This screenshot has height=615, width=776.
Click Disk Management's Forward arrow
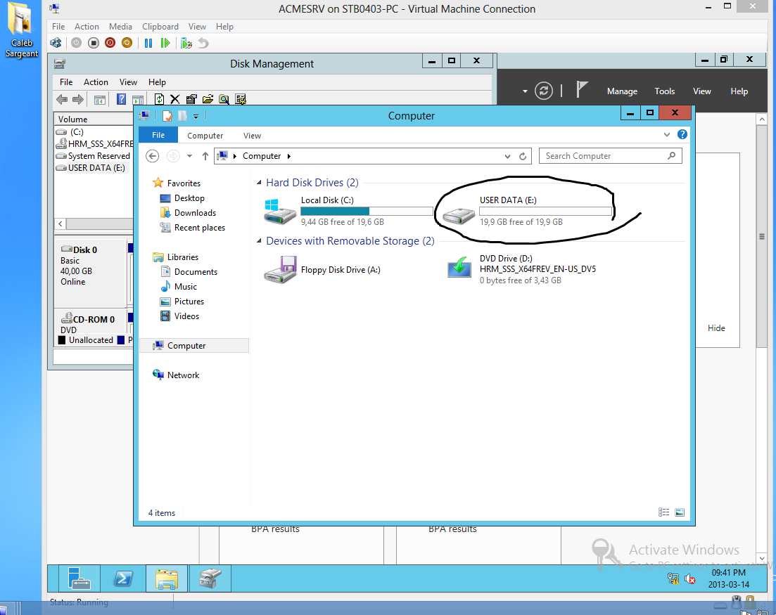77,99
